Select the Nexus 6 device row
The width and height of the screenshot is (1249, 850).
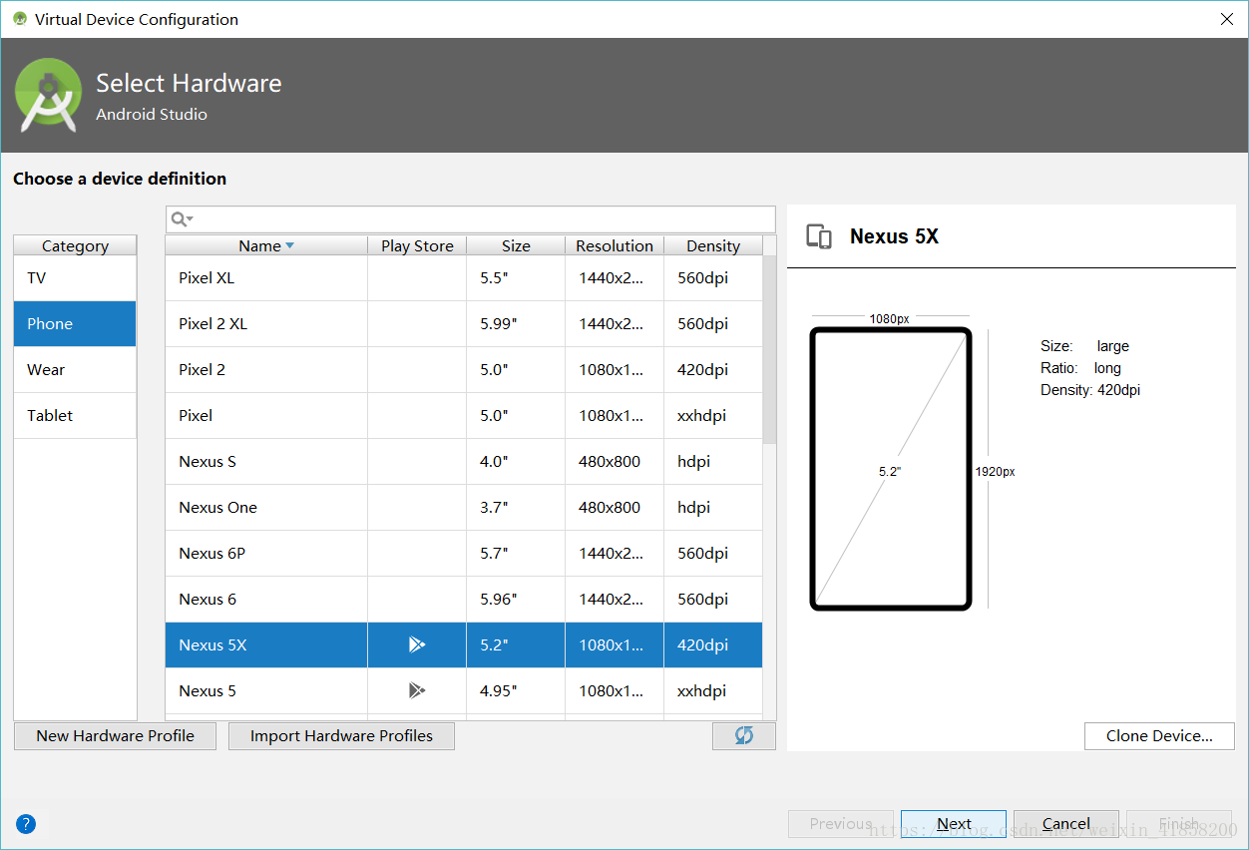click(464, 600)
